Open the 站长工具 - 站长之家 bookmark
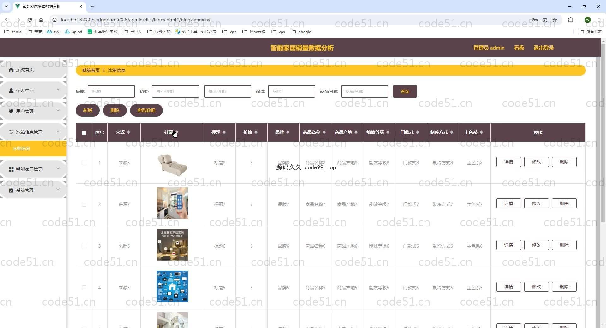606x328 pixels. (196, 32)
